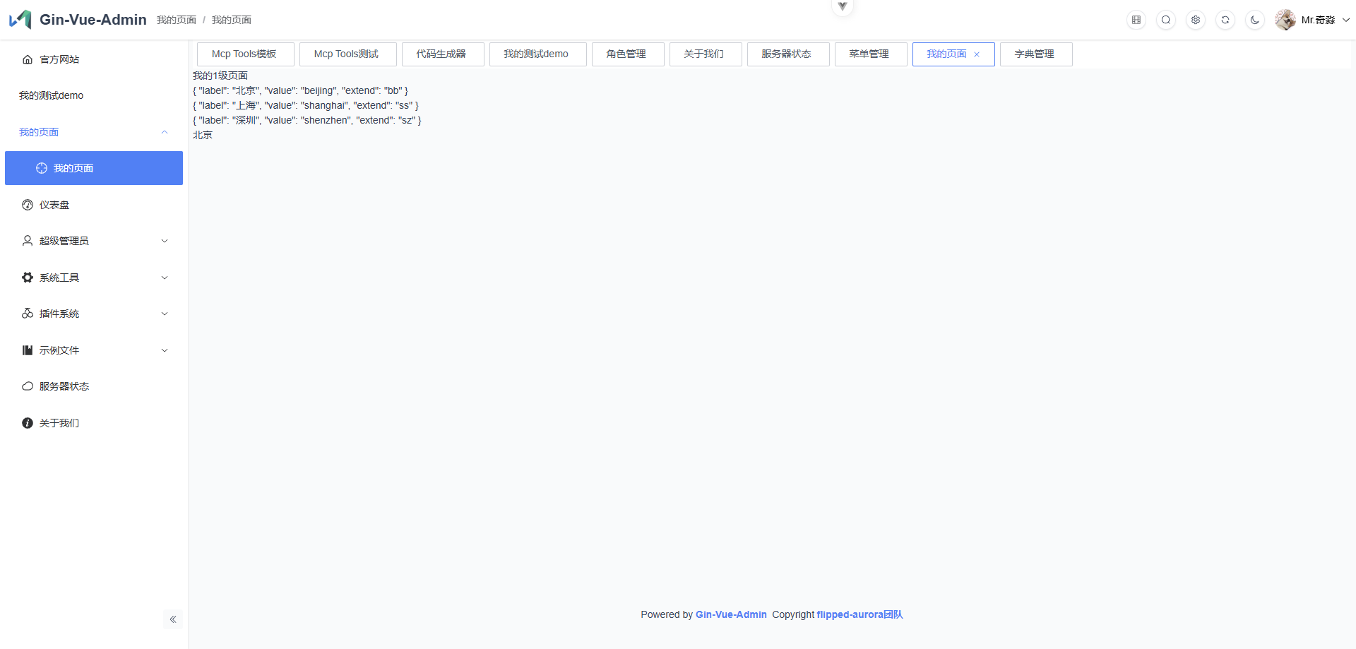The width and height of the screenshot is (1356, 649).
Task: Open 我的测试demo in the sidebar
Action: pyautogui.click(x=94, y=95)
